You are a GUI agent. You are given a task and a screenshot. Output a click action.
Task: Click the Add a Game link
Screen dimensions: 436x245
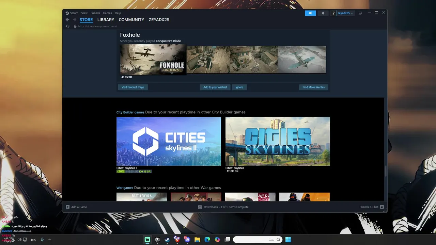pyautogui.click(x=79, y=207)
